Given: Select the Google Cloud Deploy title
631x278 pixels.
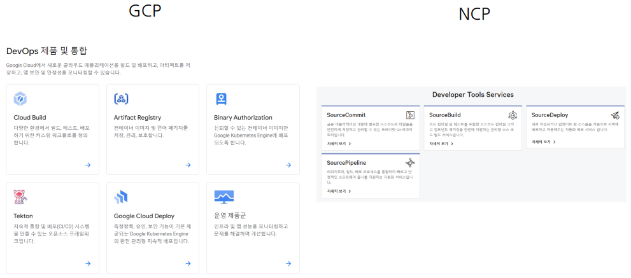Looking at the screenshot, I should tap(144, 216).
